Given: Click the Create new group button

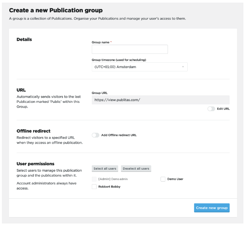Looking at the screenshot, I should coord(212,208).
